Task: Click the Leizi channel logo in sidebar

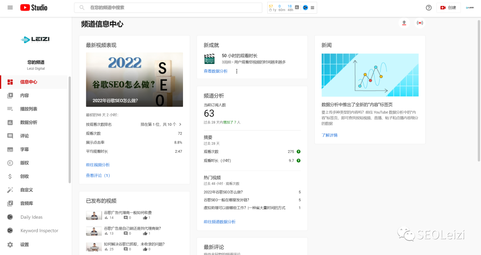Action: (36, 39)
